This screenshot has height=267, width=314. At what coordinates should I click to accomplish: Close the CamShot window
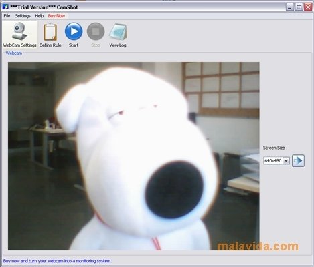[308, 7]
